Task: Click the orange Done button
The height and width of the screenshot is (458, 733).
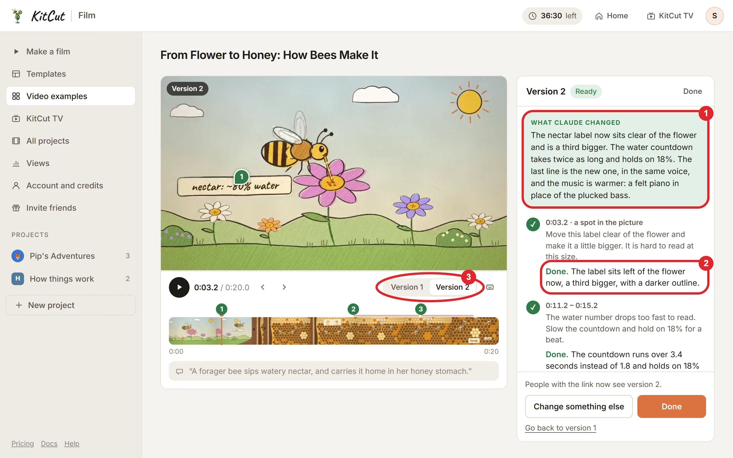Action: click(671, 406)
